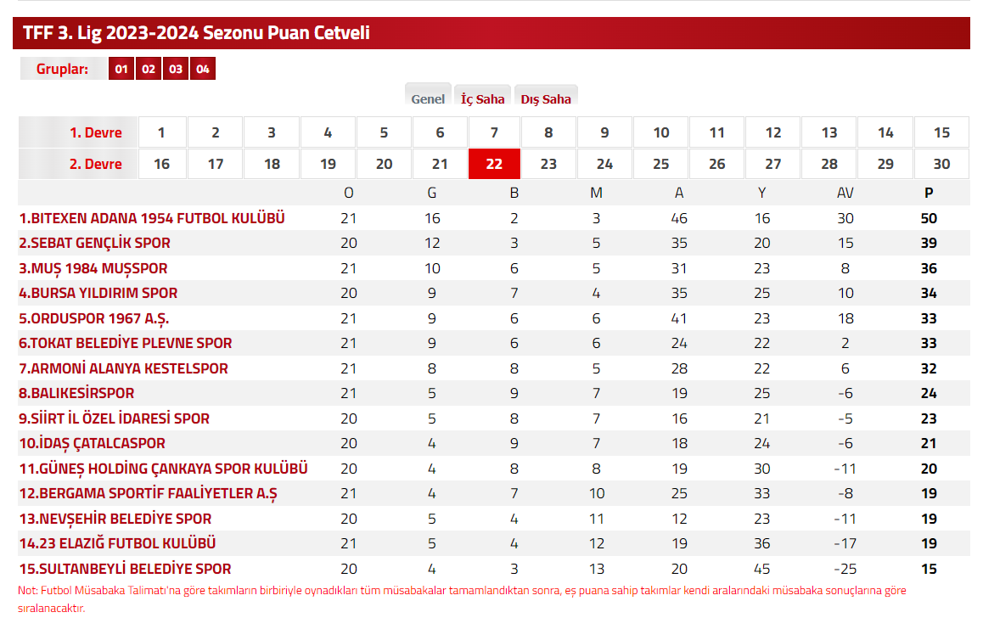The height and width of the screenshot is (629, 983).
Task: Select group 04 button
Action: (x=203, y=69)
